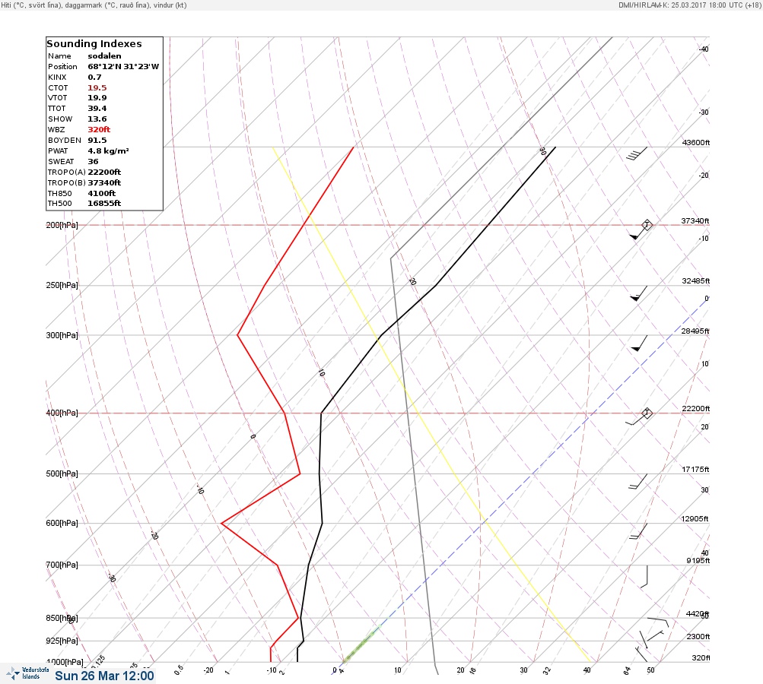Viewport: 763px width, 684px height.
Task: Click the wind barb at 600 hPa
Action: (x=638, y=531)
